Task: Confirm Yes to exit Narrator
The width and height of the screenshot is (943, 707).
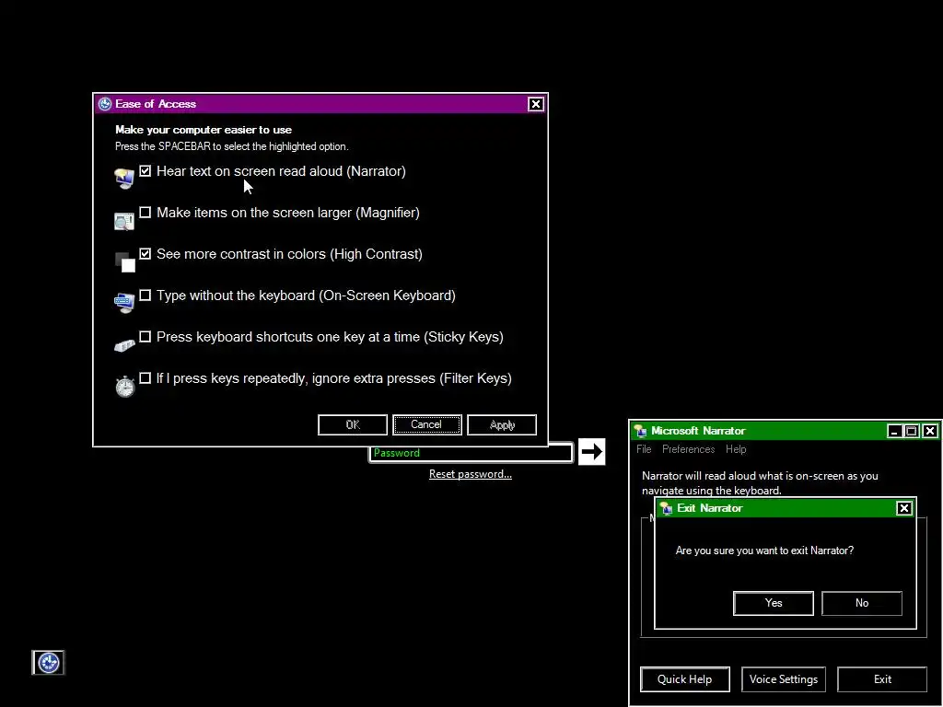Action: coord(774,603)
